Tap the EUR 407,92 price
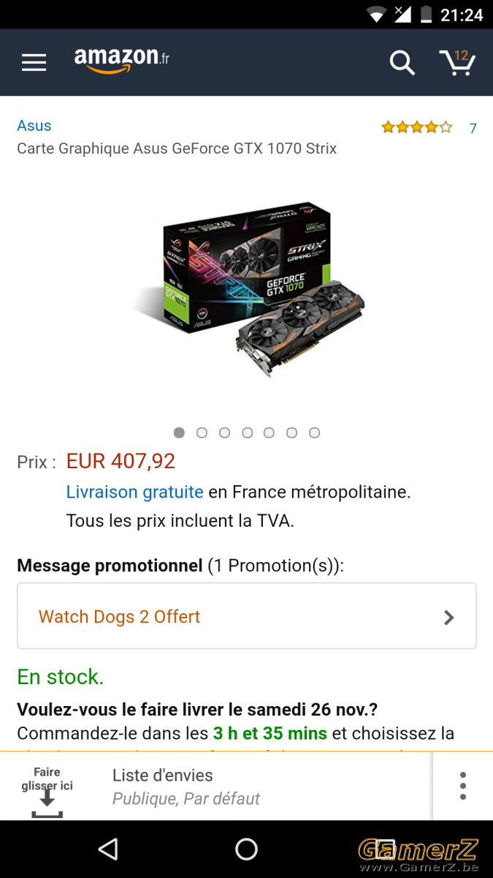The image size is (493, 878). coord(121,461)
